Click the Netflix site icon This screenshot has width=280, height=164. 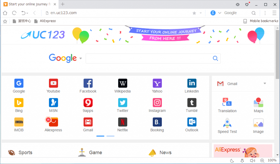[x=122, y=122]
